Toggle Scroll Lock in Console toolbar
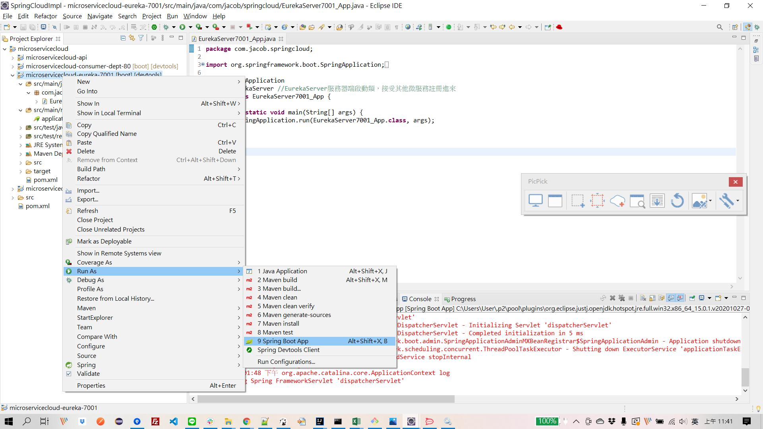763x429 pixels. pos(652,298)
